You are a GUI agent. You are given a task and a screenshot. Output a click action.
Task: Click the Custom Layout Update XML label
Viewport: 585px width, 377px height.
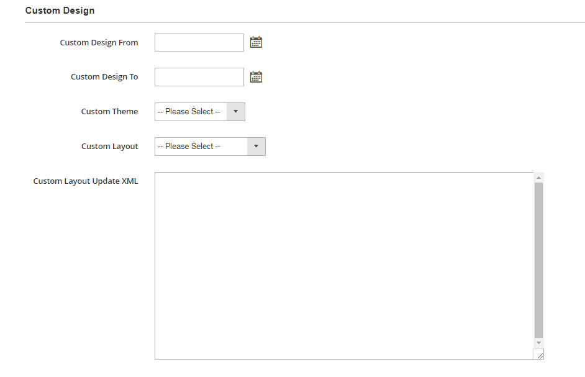pos(86,181)
